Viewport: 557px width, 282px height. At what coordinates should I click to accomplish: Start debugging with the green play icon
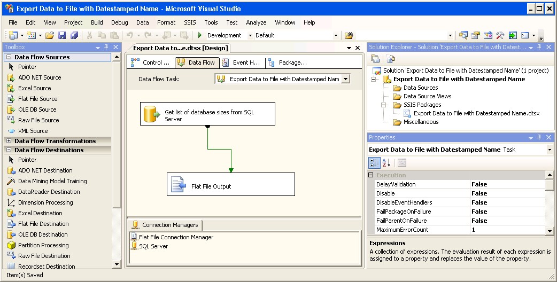point(199,35)
